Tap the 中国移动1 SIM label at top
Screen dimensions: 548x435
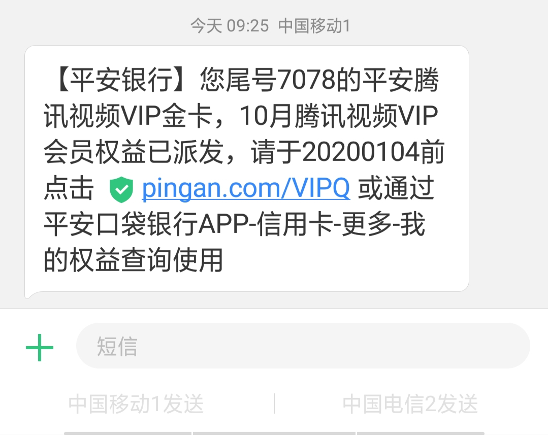[314, 26]
